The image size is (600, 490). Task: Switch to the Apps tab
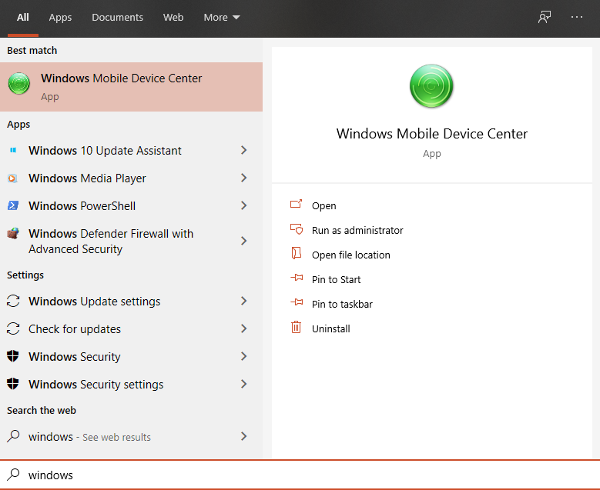[60, 17]
